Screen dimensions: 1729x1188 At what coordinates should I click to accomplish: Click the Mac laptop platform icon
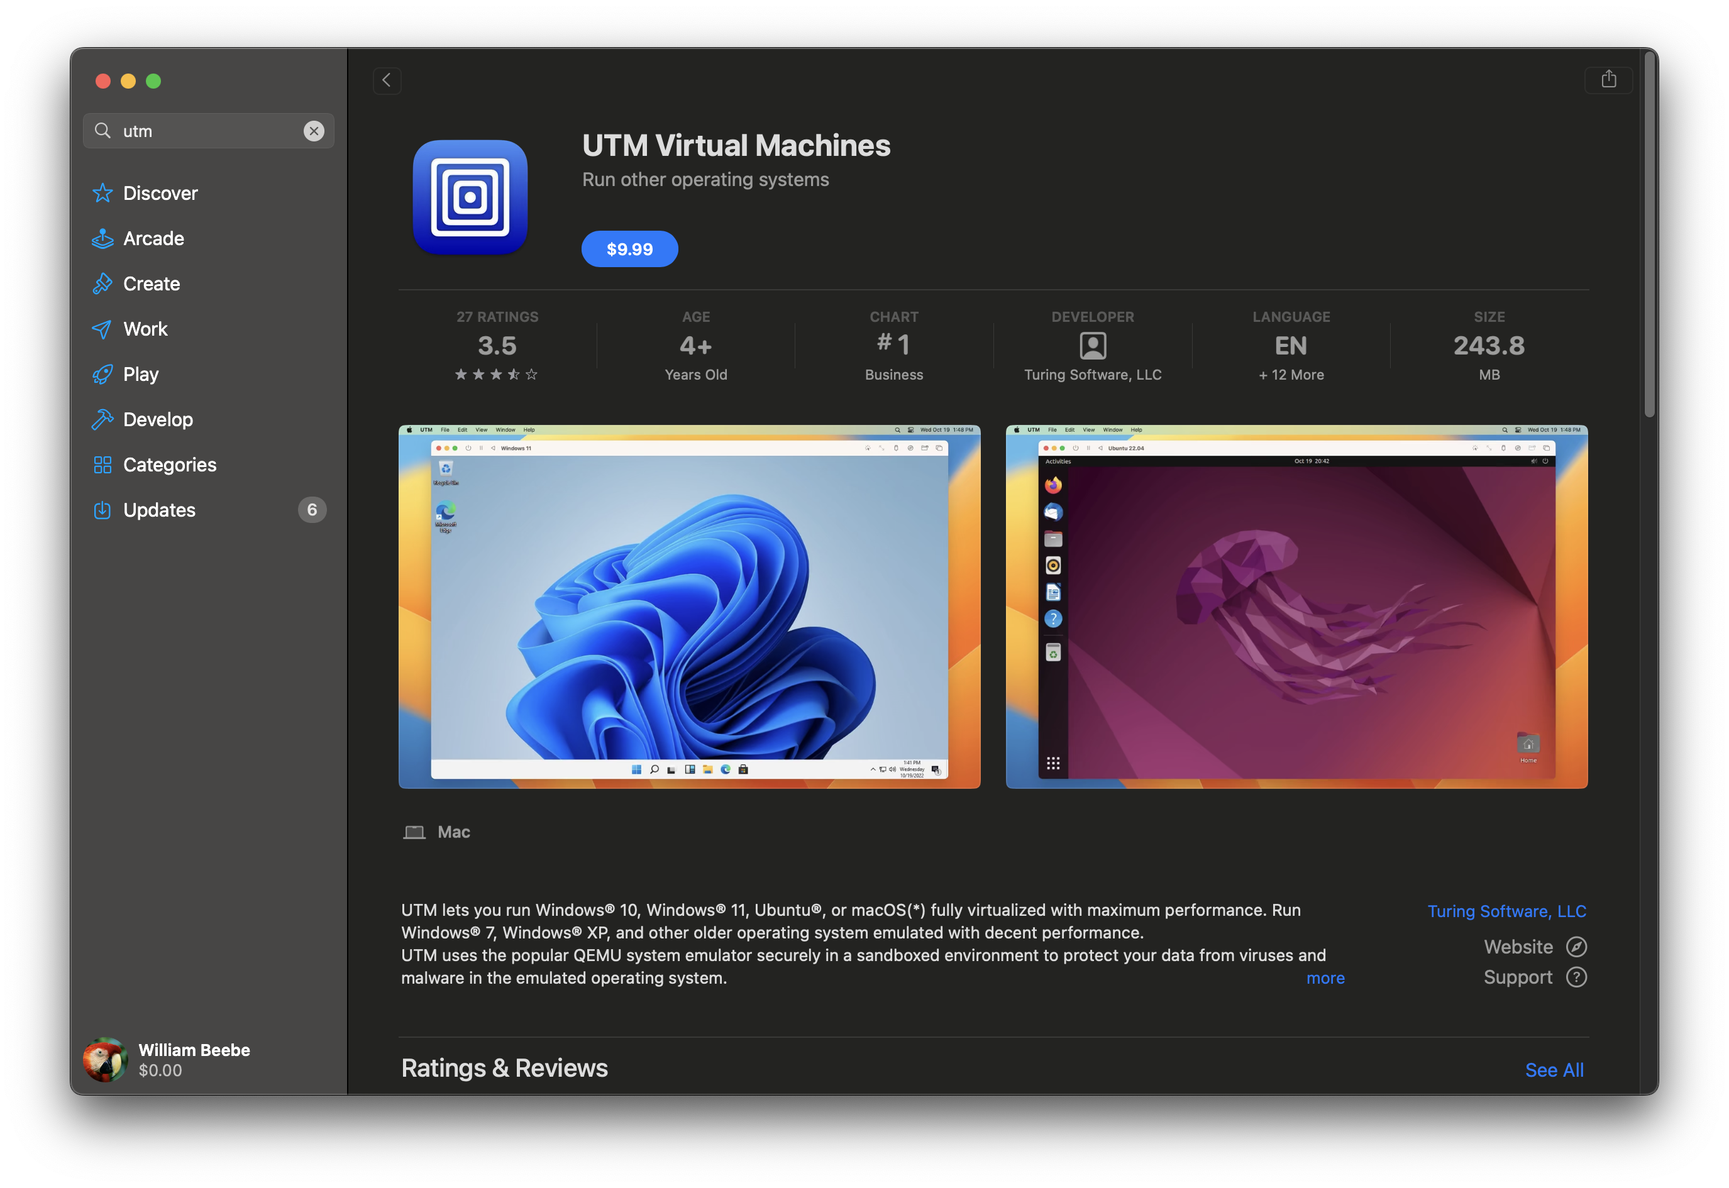tap(414, 832)
